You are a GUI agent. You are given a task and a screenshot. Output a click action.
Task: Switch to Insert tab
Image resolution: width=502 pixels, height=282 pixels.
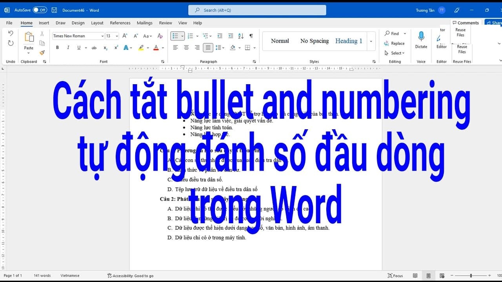click(x=44, y=23)
